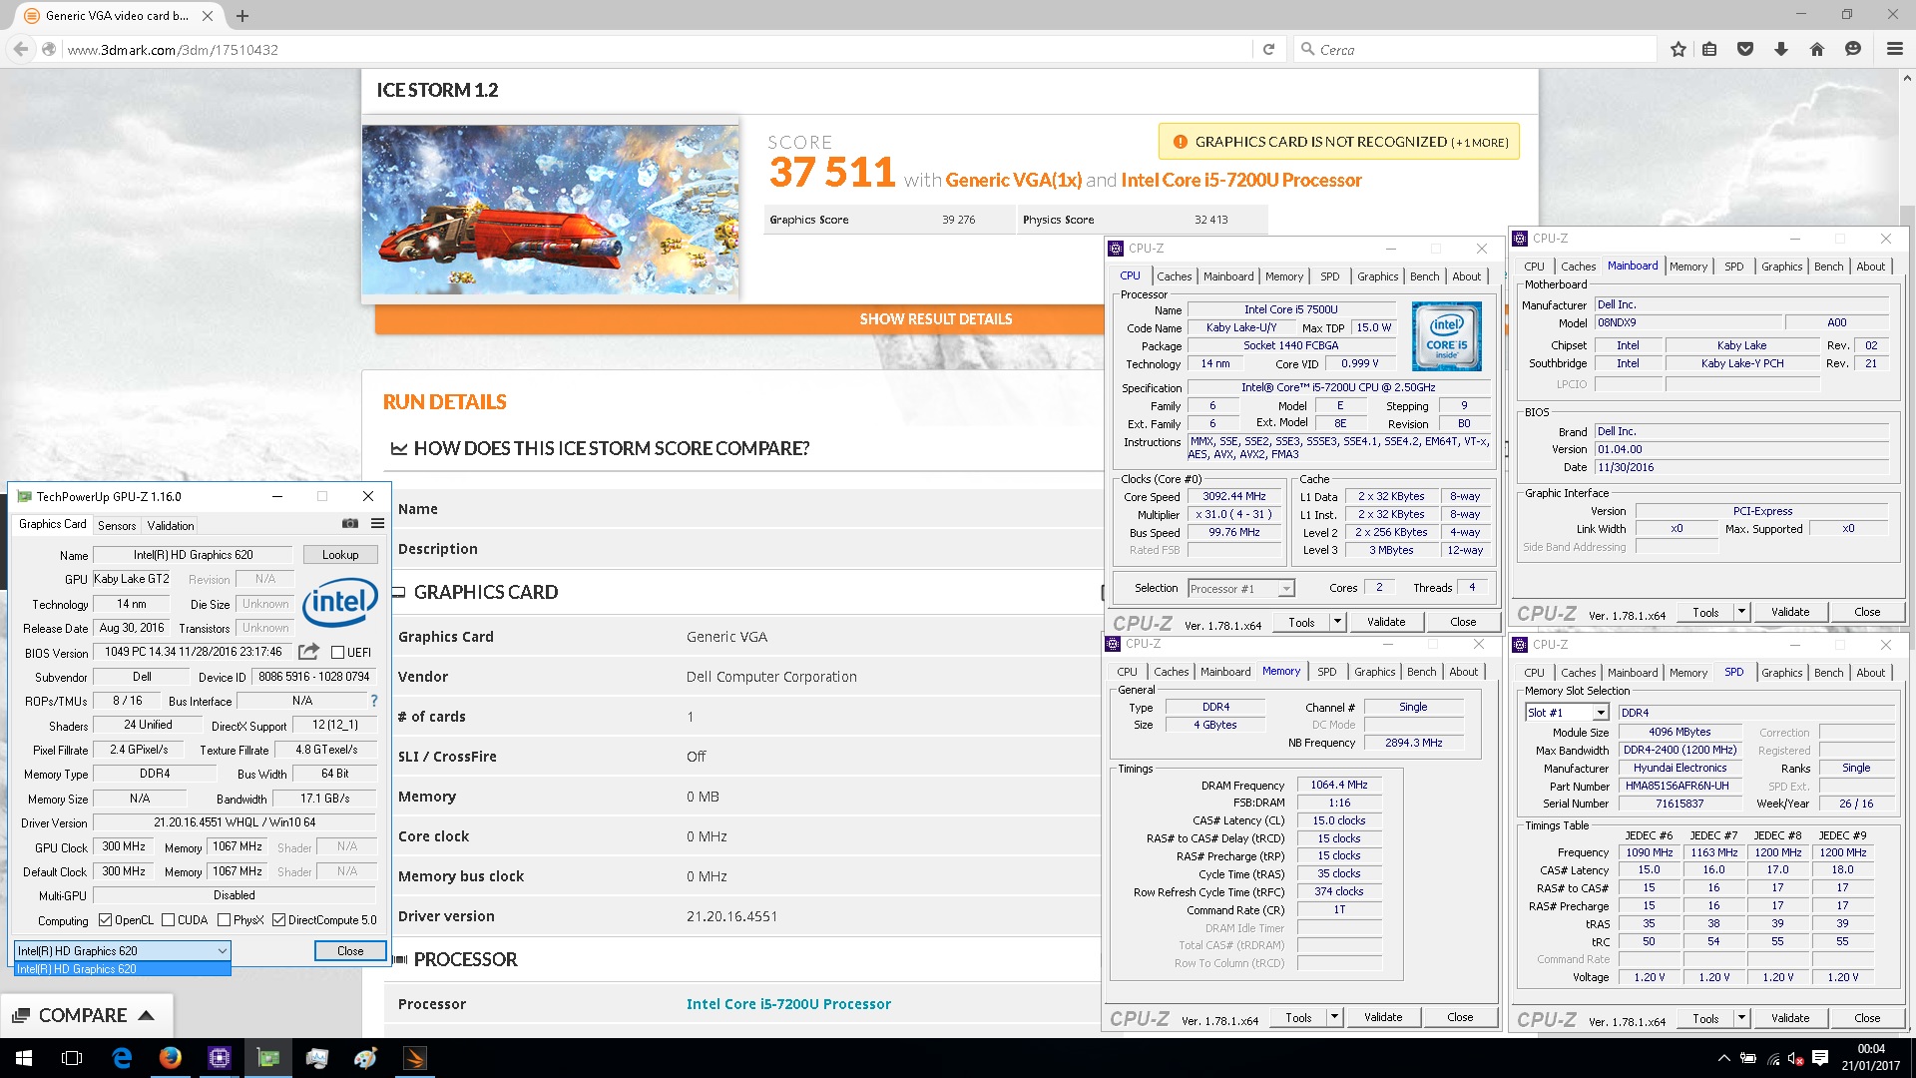This screenshot has width=1916, height=1078.
Task: Click the clock and date in the taskbar
Action: pyautogui.click(x=1871, y=1058)
